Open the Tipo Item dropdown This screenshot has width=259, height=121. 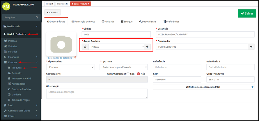123,67
